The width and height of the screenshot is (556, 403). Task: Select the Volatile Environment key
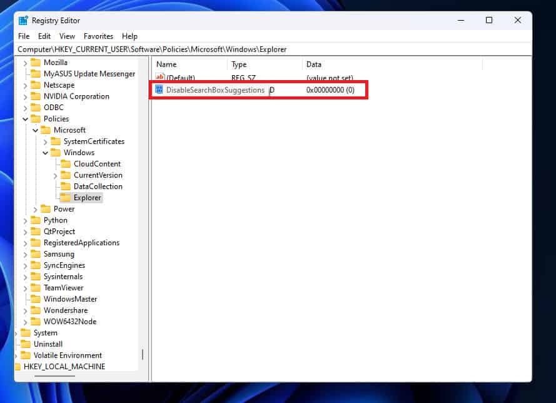(68, 355)
